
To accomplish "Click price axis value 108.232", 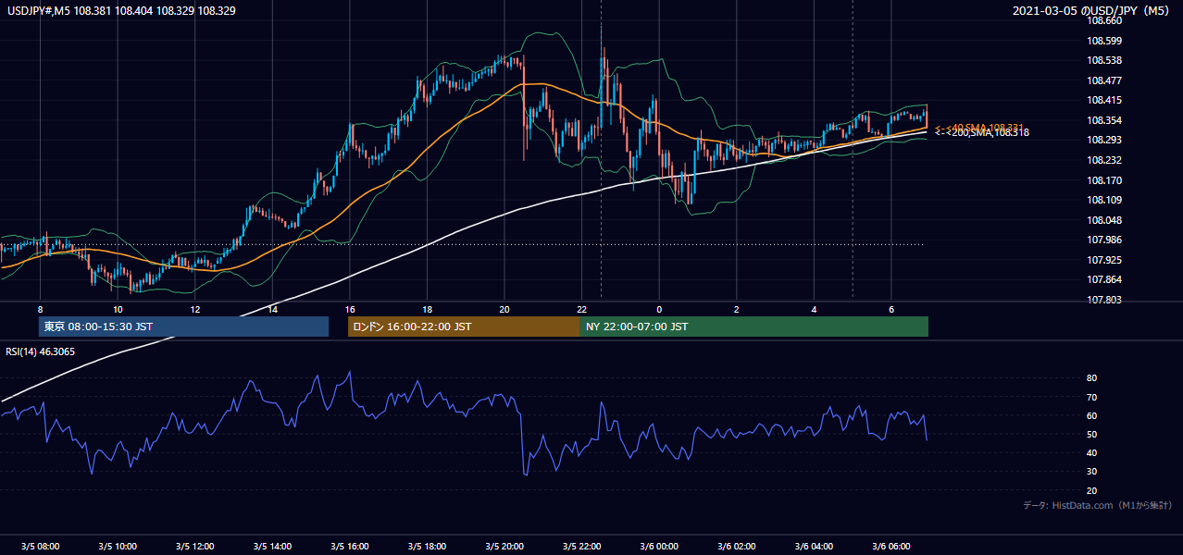I will pos(1103,160).
